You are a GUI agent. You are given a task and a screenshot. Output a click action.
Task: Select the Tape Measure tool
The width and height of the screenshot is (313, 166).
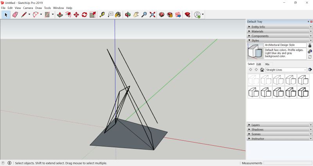[x=102, y=15]
